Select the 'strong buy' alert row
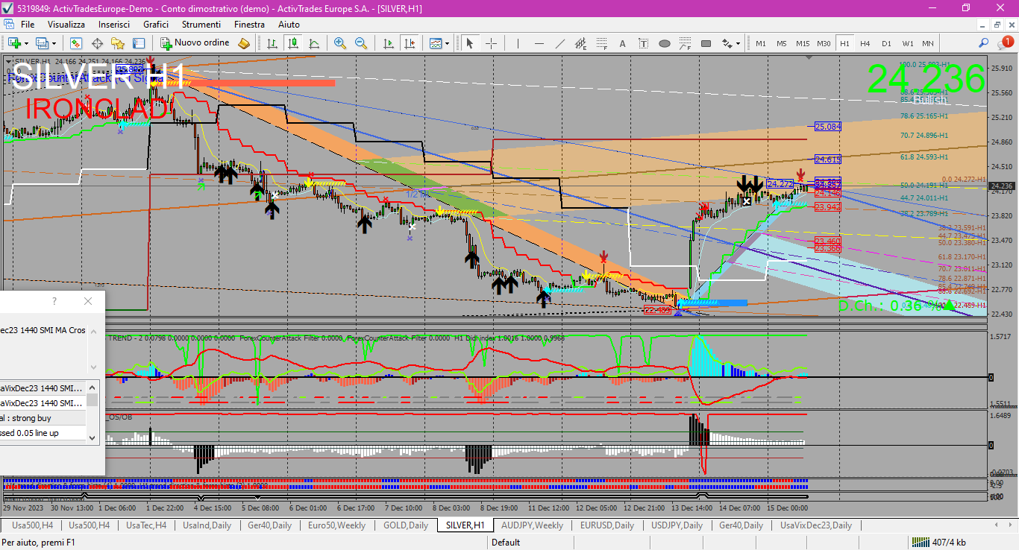This screenshot has width=1019, height=550. [x=43, y=418]
